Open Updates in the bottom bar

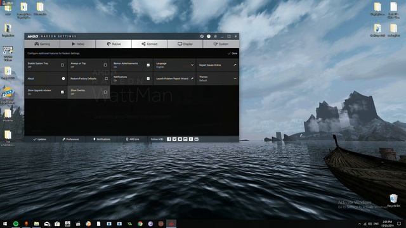(39, 139)
